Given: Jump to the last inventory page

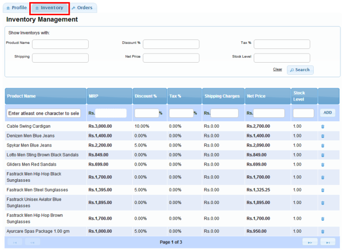Looking at the screenshot, I should pos(328,242).
